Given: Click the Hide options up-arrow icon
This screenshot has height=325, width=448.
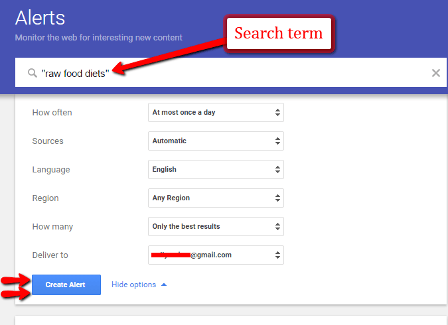Looking at the screenshot, I should (164, 285).
